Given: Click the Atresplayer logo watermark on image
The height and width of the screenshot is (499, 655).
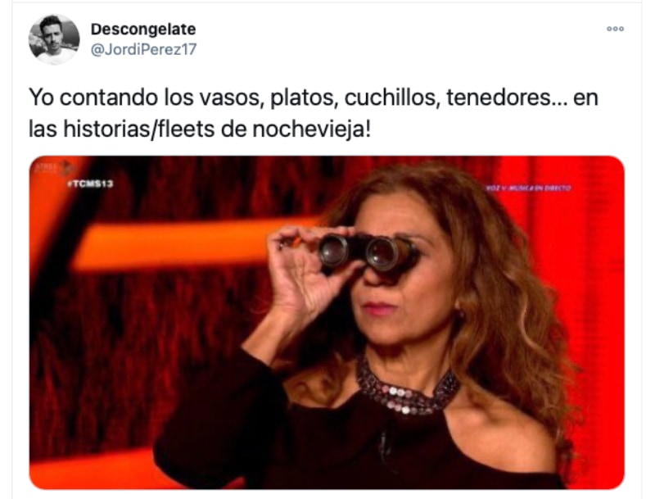Looking at the screenshot, I should [x=54, y=167].
